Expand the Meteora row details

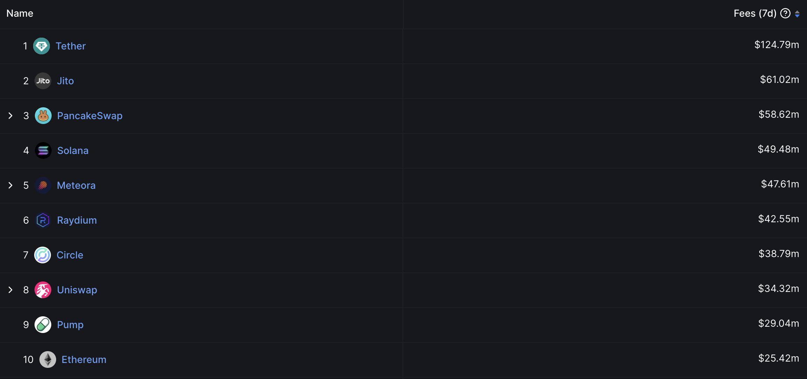tap(11, 185)
